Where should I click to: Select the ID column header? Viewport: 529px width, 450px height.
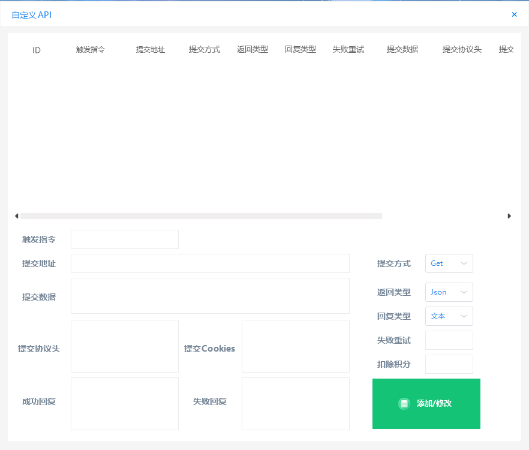(36, 50)
